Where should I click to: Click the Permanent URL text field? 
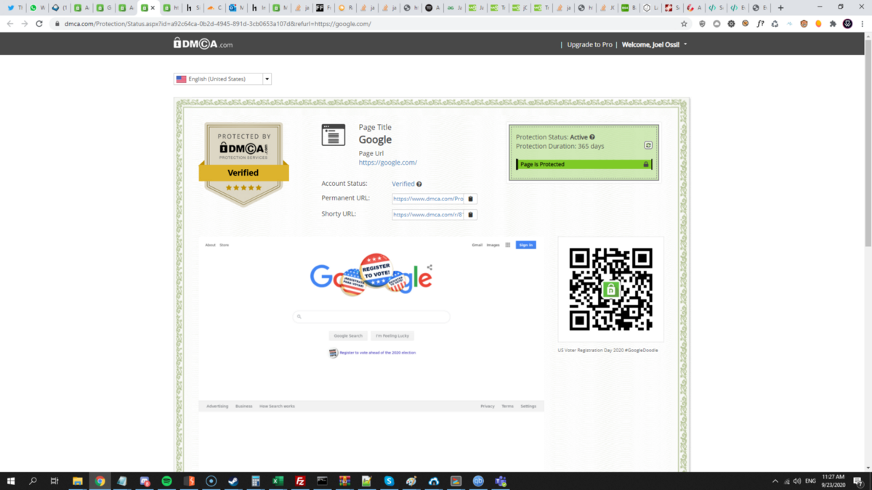(x=428, y=198)
